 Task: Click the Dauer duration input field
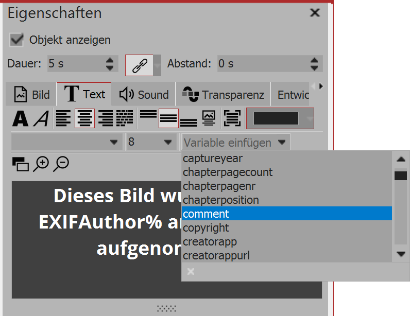[75, 64]
